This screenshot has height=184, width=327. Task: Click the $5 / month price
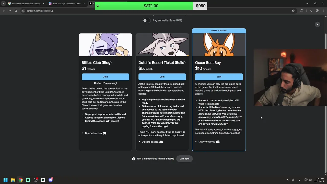[145, 68]
